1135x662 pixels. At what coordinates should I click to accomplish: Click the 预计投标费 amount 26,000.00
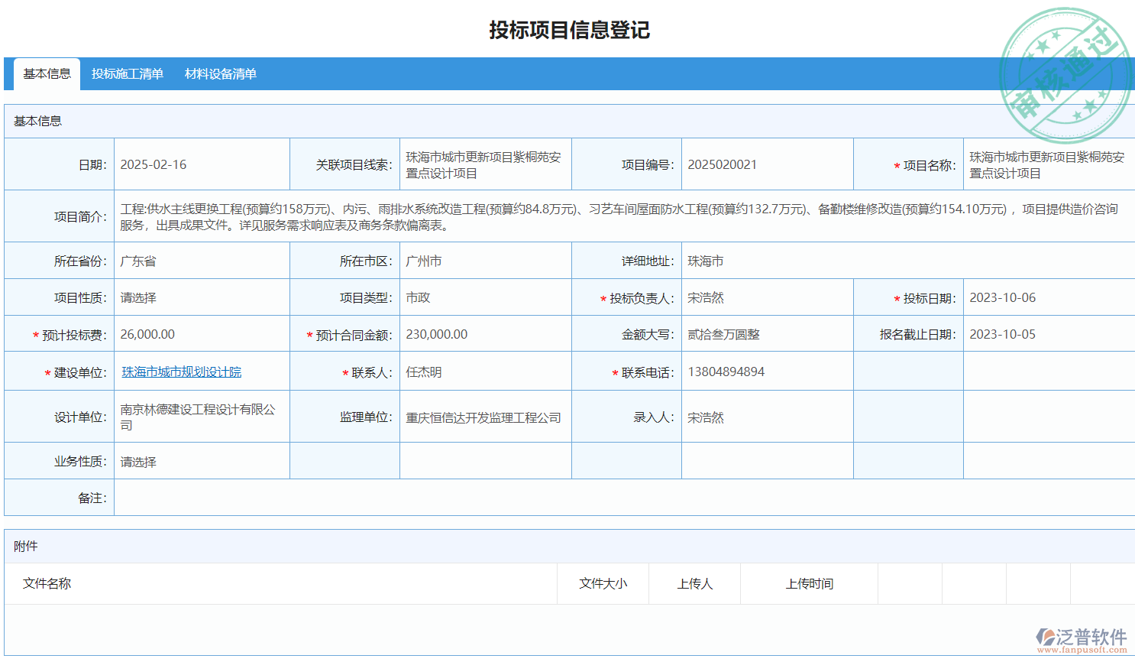point(201,335)
